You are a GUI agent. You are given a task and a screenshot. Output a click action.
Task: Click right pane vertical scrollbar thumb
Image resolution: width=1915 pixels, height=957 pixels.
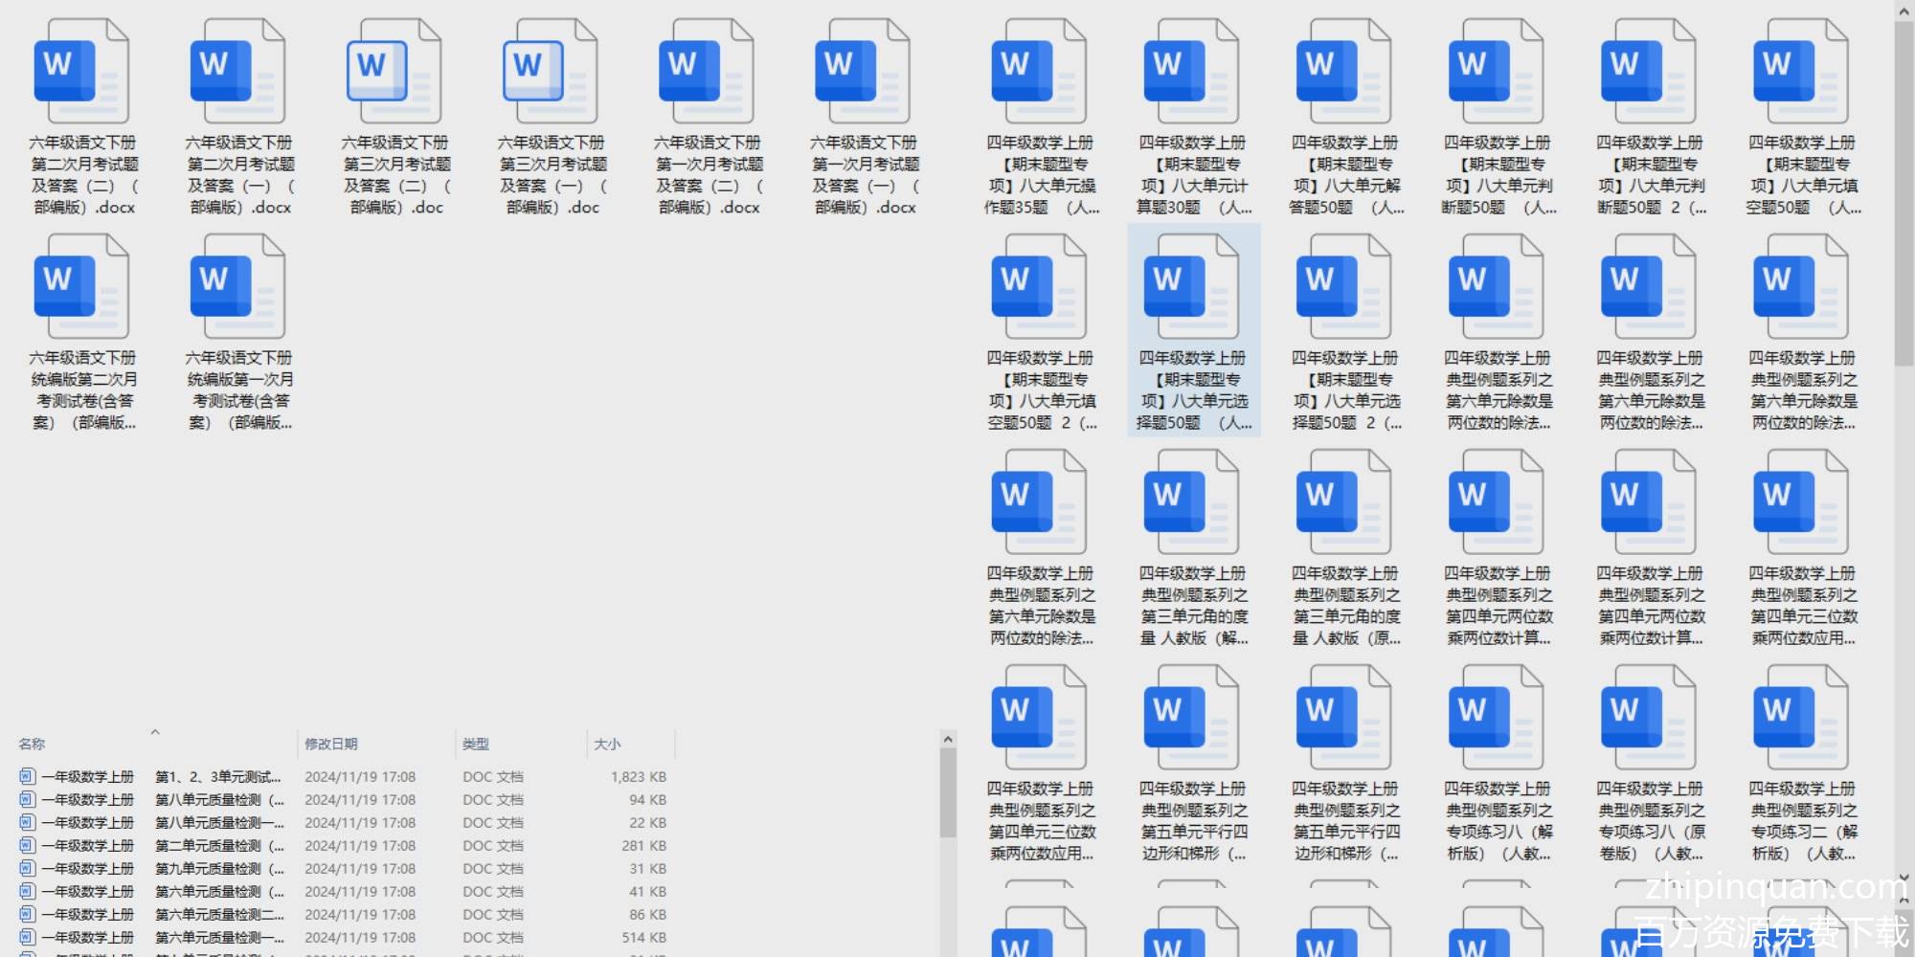[x=1904, y=191]
